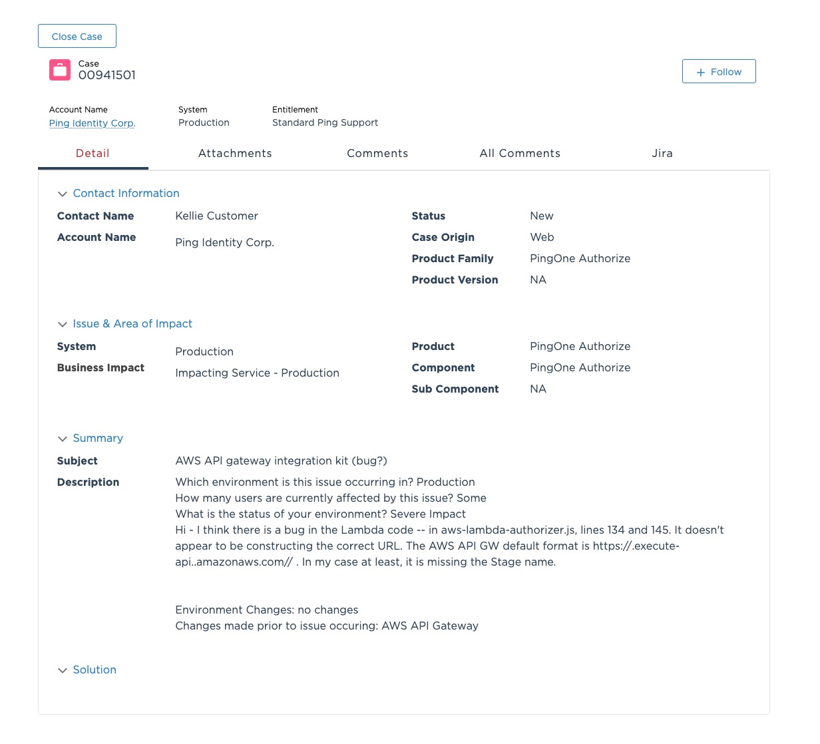The width and height of the screenshot is (820, 744).
Task: Click the Subject field value about AWS API gateway
Action: pyautogui.click(x=281, y=461)
